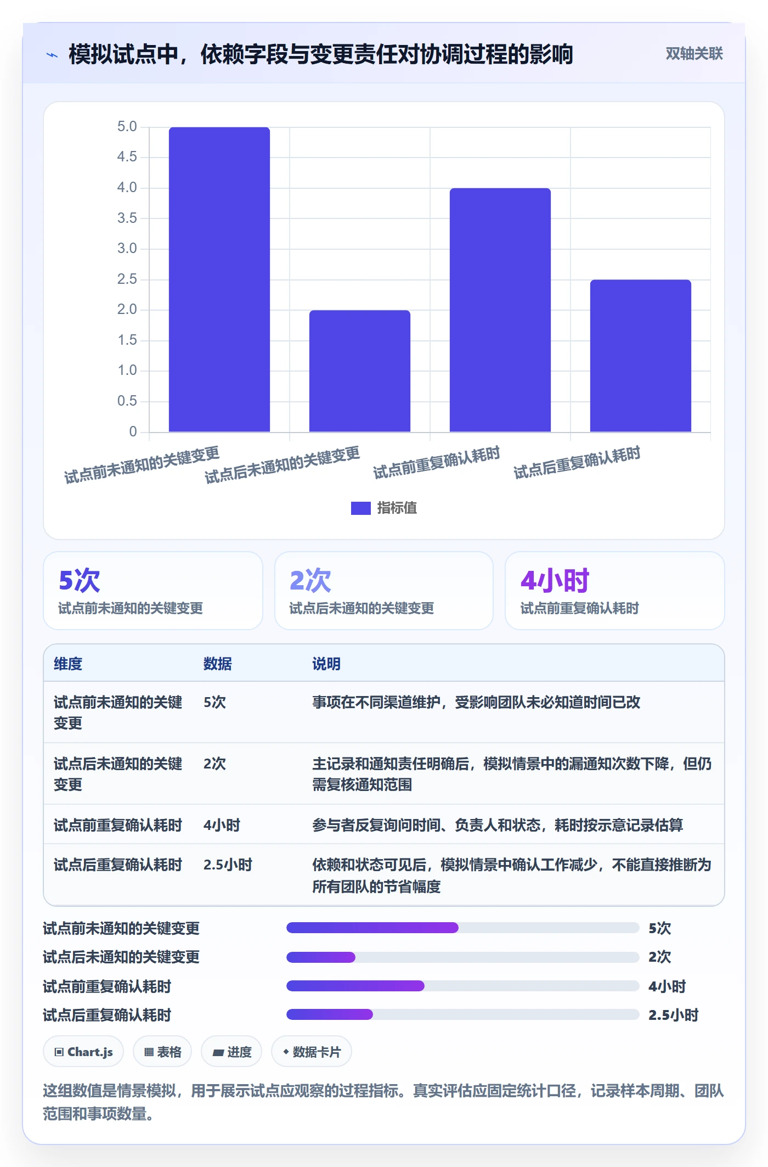Click the y-axis label 5.0

point(127,127)
